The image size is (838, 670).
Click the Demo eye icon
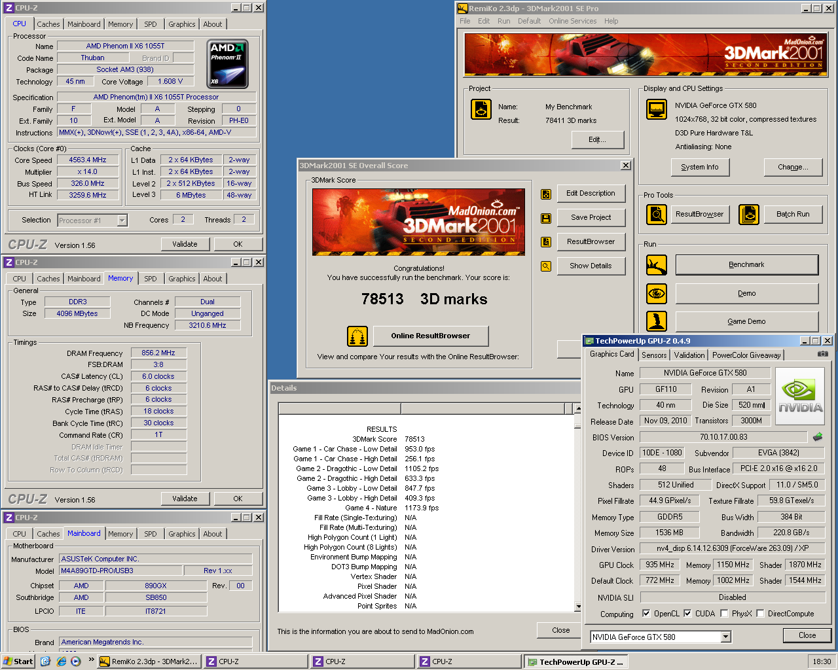657,294
